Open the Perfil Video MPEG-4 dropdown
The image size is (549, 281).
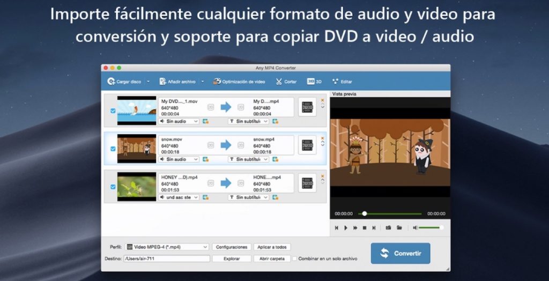[x=167, y=247]
